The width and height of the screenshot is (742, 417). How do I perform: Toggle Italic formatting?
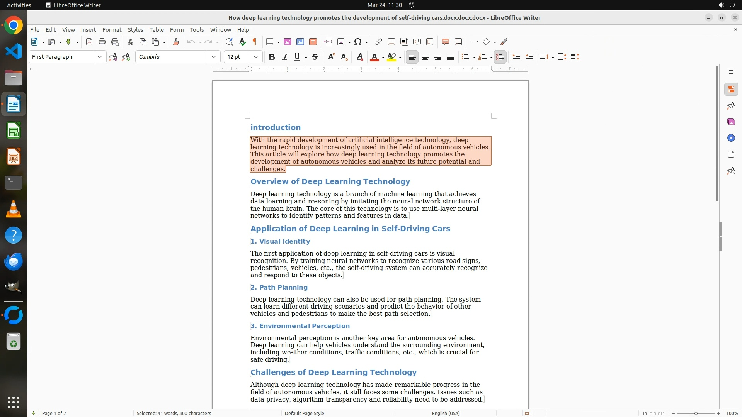click(x=285, y=57)
